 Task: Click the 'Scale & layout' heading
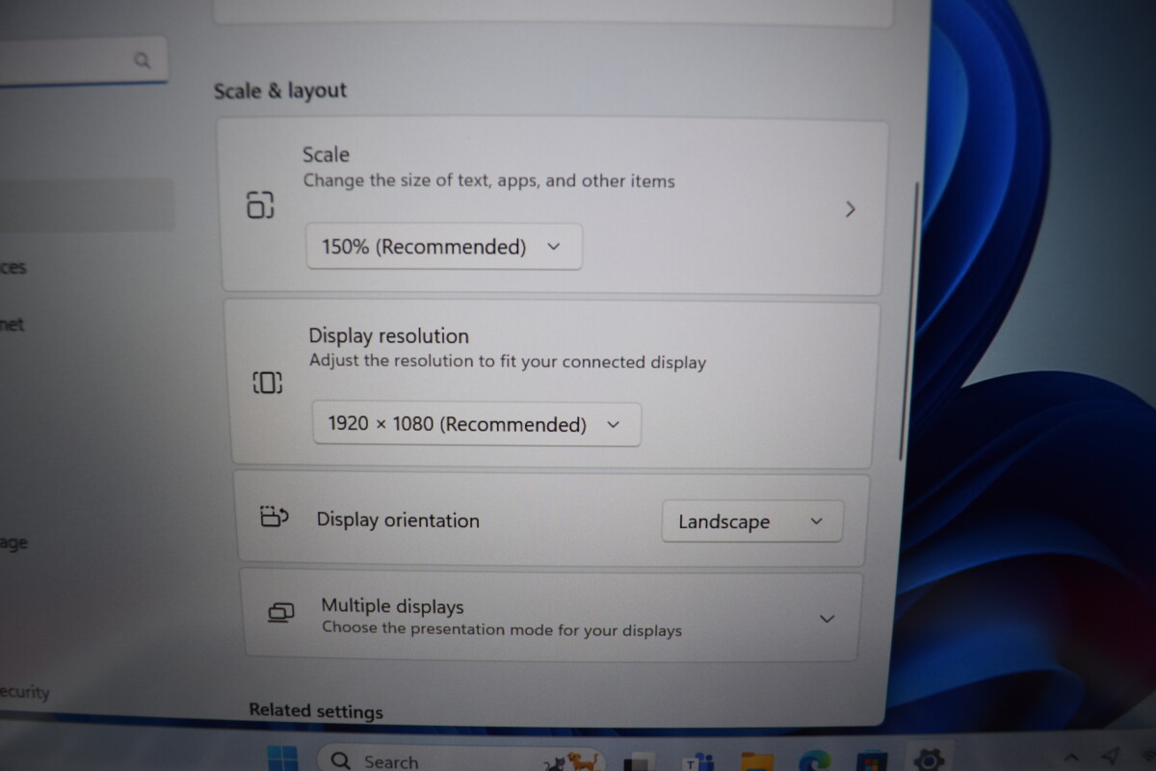pyautogui.click(x=280, y=91)
